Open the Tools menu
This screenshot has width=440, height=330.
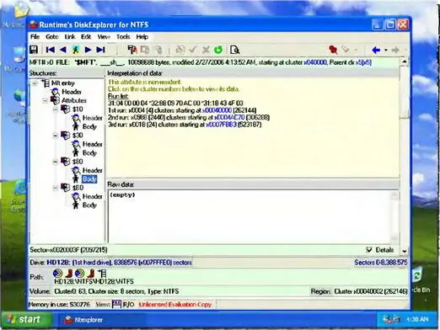[x=123, y=37]
